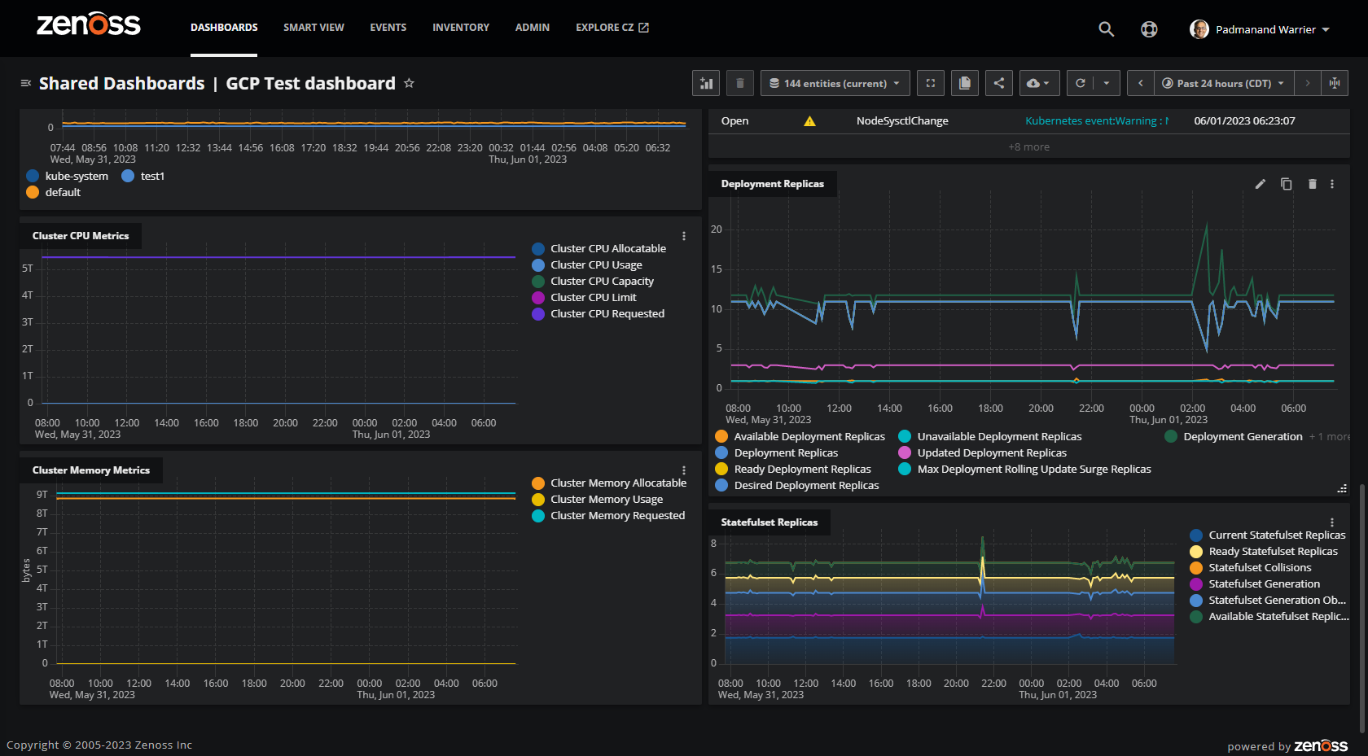Click the '+8 more' events link
The height and width of the screenshot is (756, 1368).
tap(1028, 147)
